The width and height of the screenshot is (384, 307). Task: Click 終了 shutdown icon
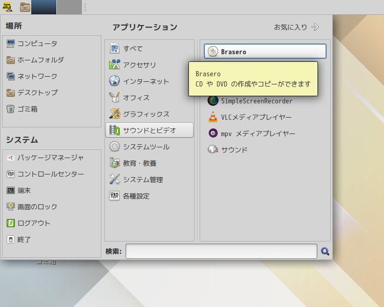click(x=11, y=239)
